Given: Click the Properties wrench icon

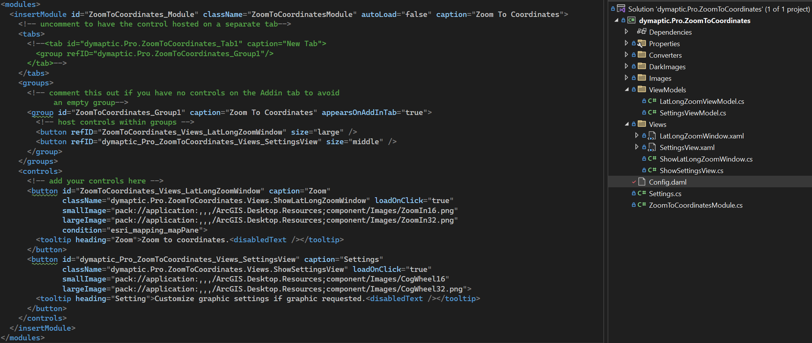Looking at the screenshot, I should click(x=641, y=43).
